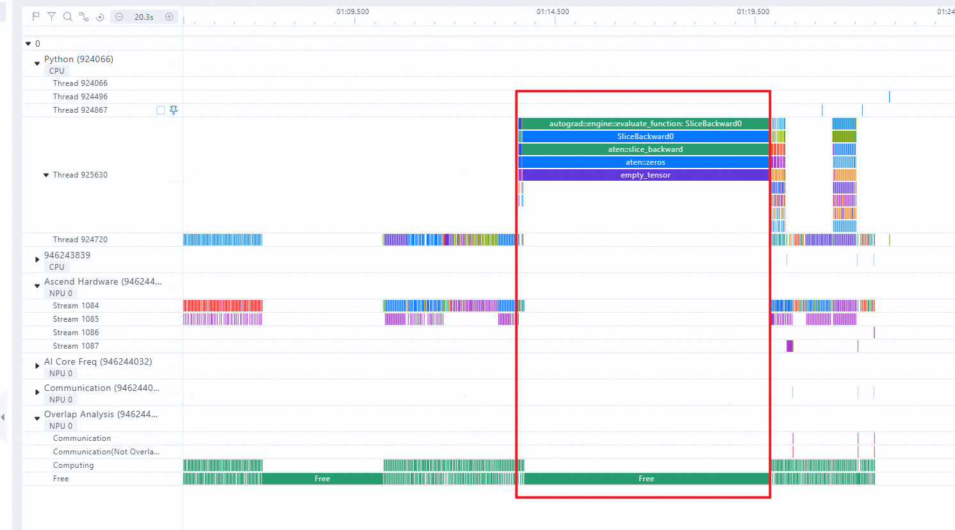Click the shorter Free block near 01:09.500
Image resolution: width=955 pixels, height=530 pixels.
(x=322, y=479)
